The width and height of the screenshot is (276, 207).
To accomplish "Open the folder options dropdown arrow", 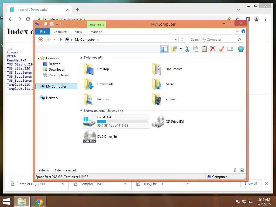I will (181, 49).
